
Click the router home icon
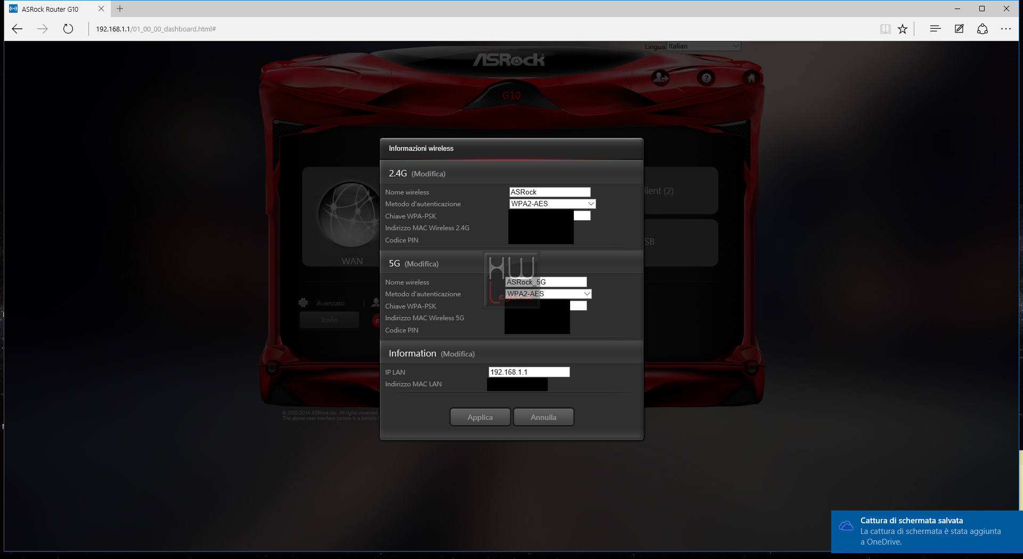tap(751, 78)
